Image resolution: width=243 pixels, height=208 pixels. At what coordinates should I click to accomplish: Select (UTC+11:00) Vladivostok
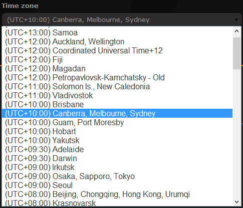point(117,95)
